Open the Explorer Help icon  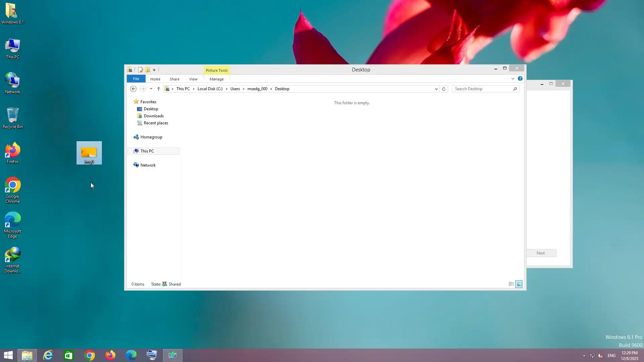[520, 78]
